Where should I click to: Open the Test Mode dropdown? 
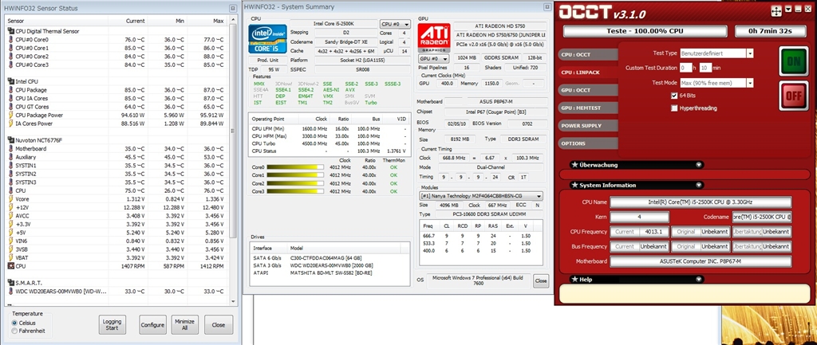[x=750, y=83]
